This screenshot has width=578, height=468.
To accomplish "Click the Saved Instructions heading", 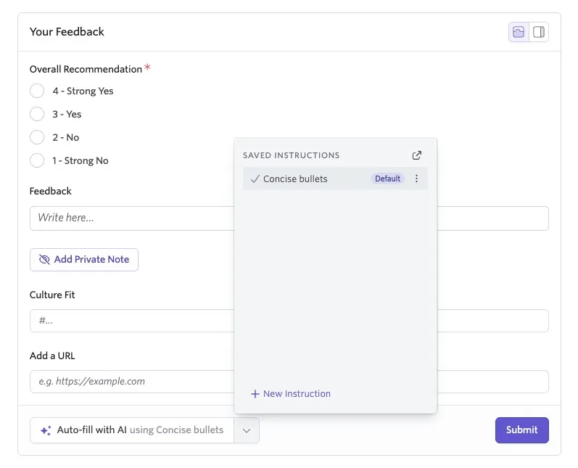I will (292, 155).
